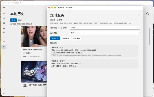Click the refresh icon in main window top right

click(x=148, y=14)
